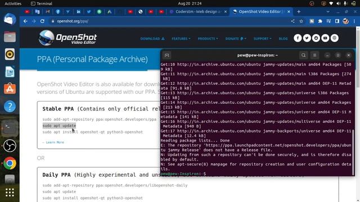Open LibreOffice Writer in dock
This screenshot has height=202, width=360.
pyautogui.click(x=10, y=72)
